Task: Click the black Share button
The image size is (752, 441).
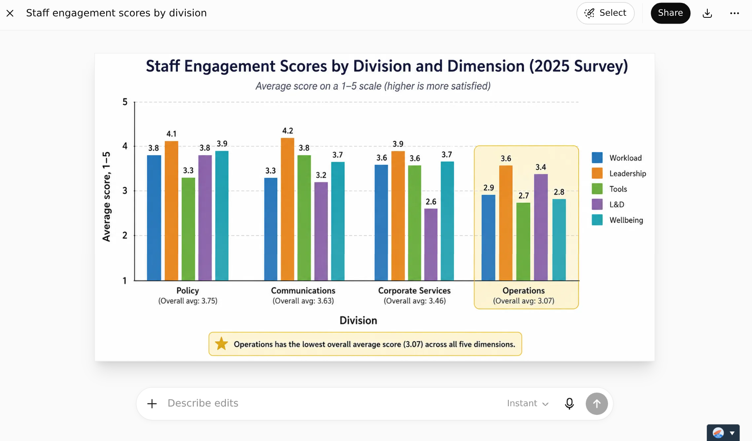Action: point(671,13)
